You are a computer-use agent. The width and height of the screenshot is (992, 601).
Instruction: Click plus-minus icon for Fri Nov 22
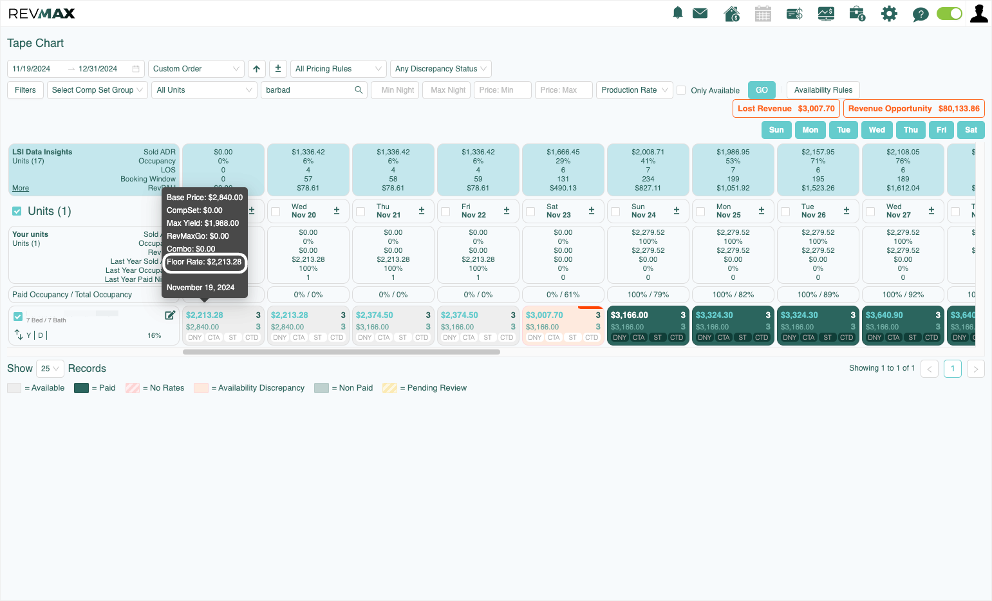point(507,211)
